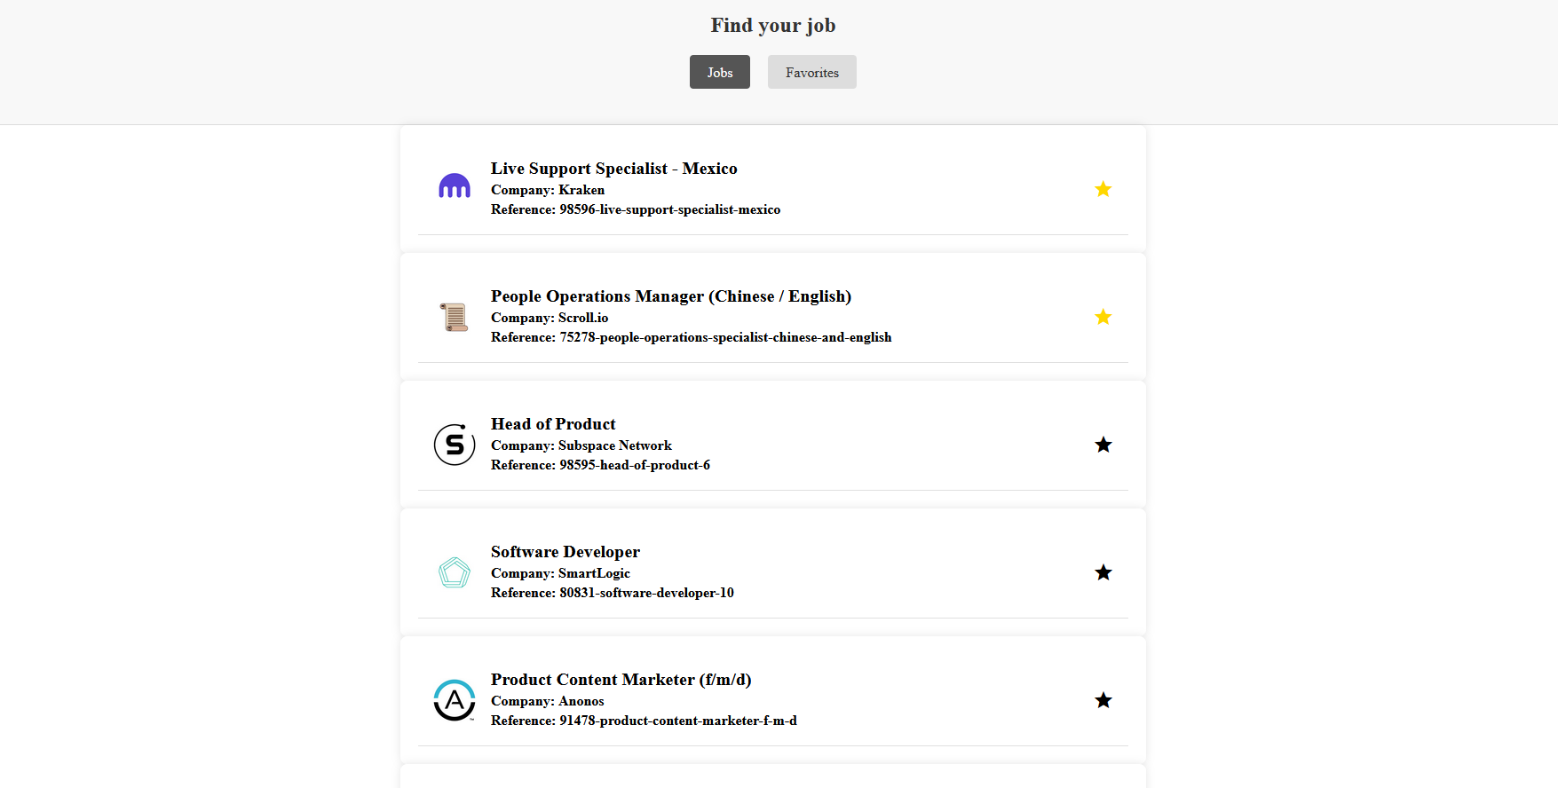Click the SmartLogic pentagon logo
The height and width of the screenshot is (788, 1558).
pos(454,572)
